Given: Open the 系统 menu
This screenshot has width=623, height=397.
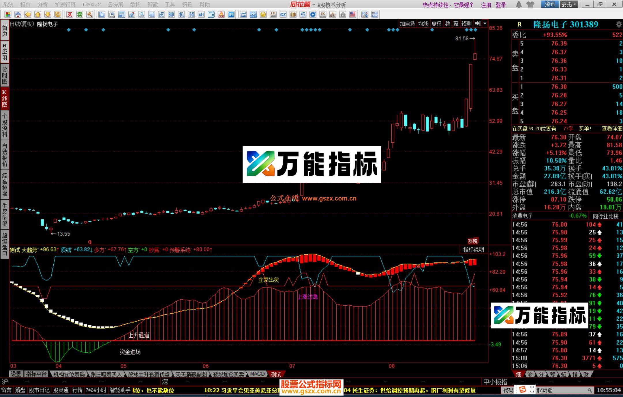Looking at the screenshot, I should pyautogui.click(x=9, y=5).
